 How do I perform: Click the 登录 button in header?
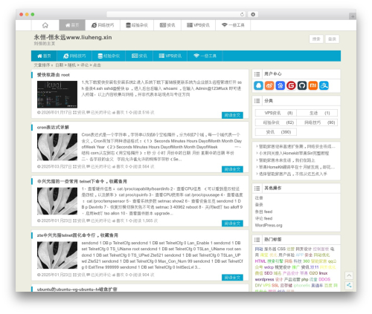332,39
